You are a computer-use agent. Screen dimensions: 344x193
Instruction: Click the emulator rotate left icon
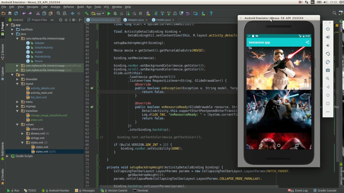coord(328,54)
